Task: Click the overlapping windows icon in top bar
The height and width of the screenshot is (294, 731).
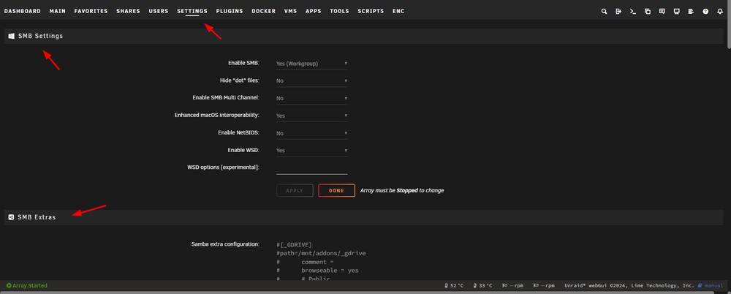Action: tap(648, 11)
